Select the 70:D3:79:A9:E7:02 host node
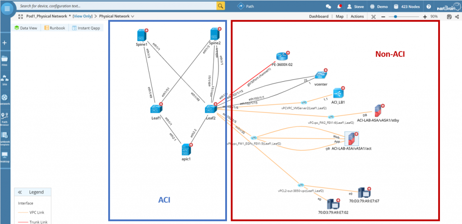Viewport: 462px width, 224px height. point(333,204)
